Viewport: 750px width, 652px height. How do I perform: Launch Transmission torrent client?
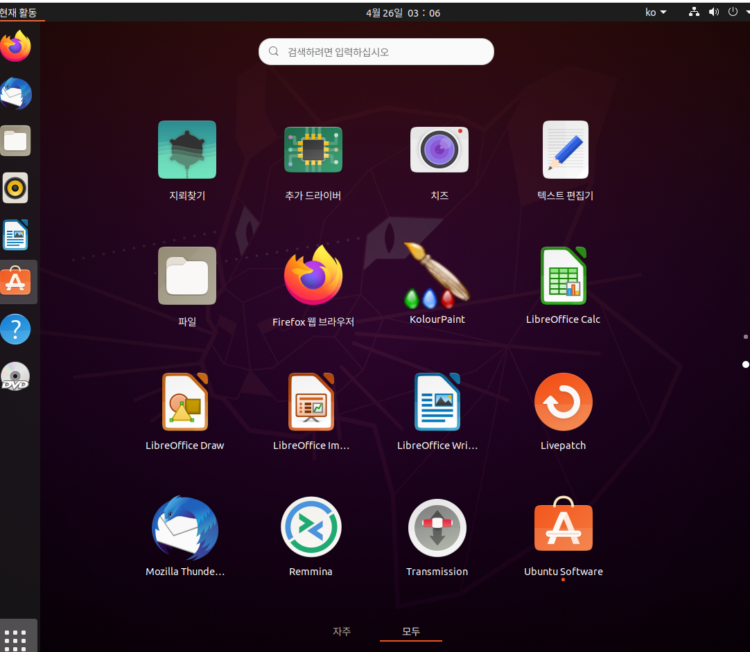pos(437,528)
